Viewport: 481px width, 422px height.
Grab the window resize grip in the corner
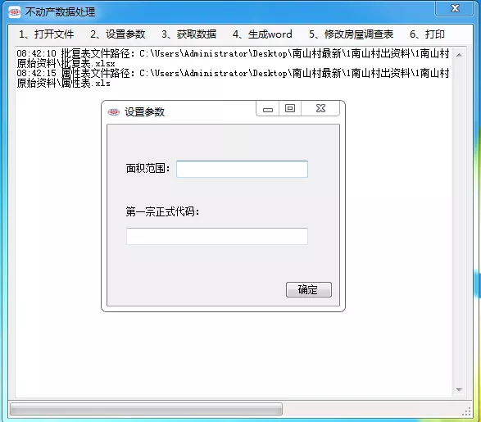[x=466, y=411]
